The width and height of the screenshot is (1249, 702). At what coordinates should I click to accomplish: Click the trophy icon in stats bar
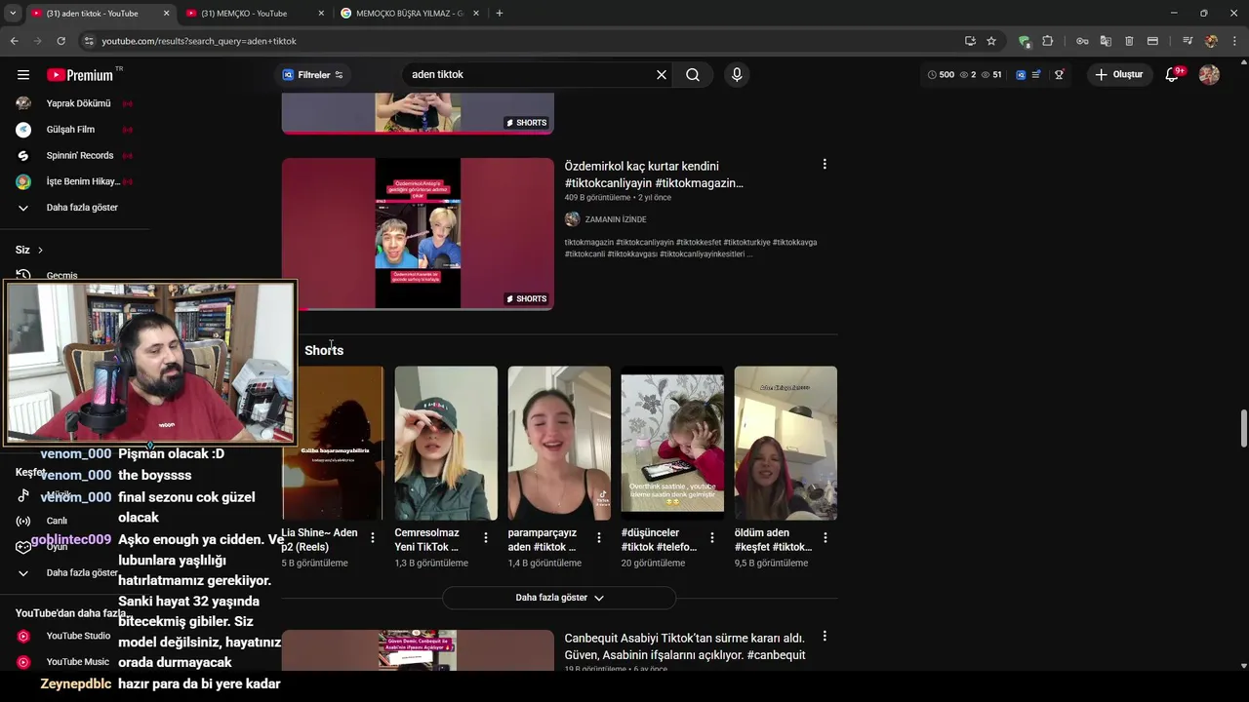(x=1059, y=75)
